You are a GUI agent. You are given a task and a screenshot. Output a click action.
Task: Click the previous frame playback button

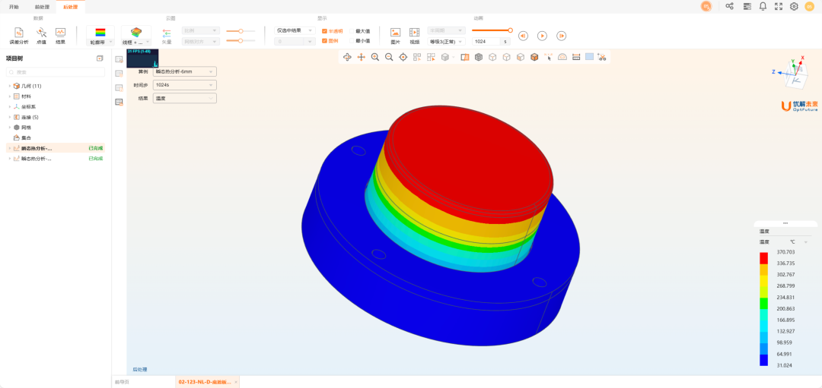tap(523, 36)
